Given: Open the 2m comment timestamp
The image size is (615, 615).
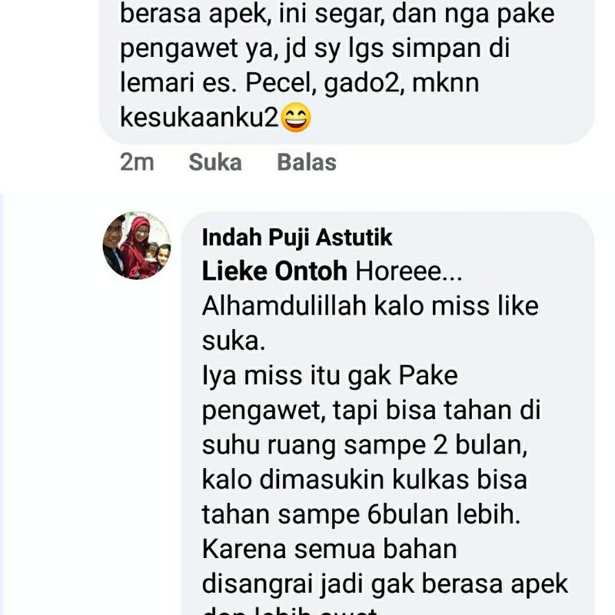Looking at the screenshot, I should [x=137, y=162].
